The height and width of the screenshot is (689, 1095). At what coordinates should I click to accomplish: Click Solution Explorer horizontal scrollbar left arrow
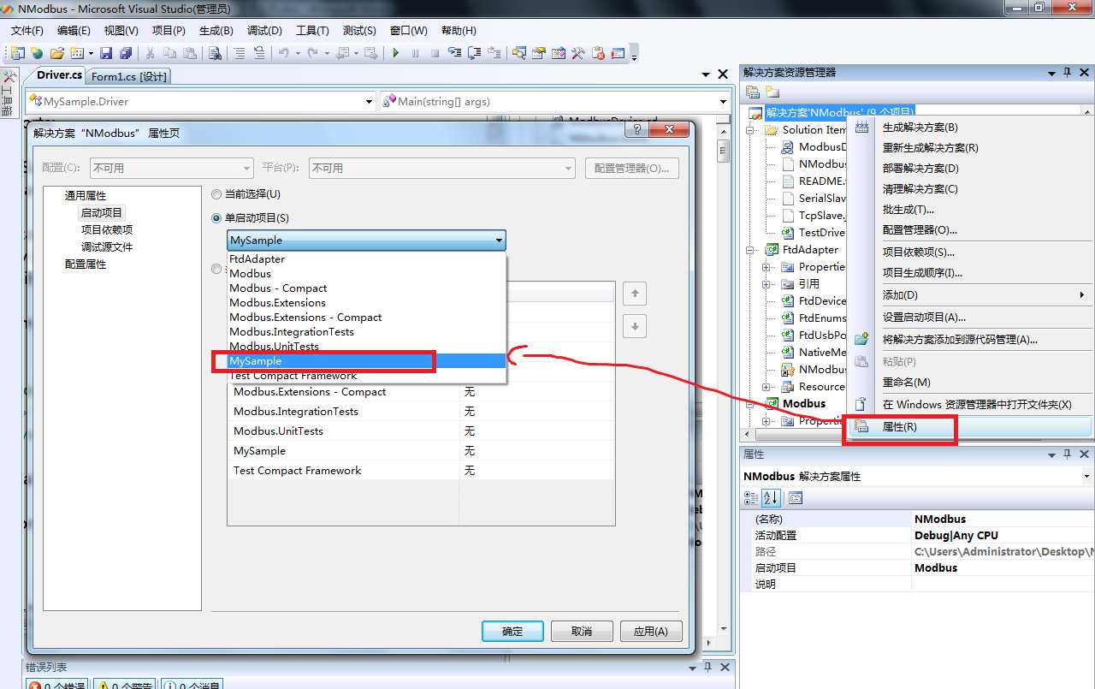(745, 436)
